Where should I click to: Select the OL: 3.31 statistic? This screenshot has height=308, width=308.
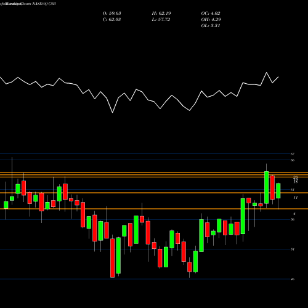point(211,26)
